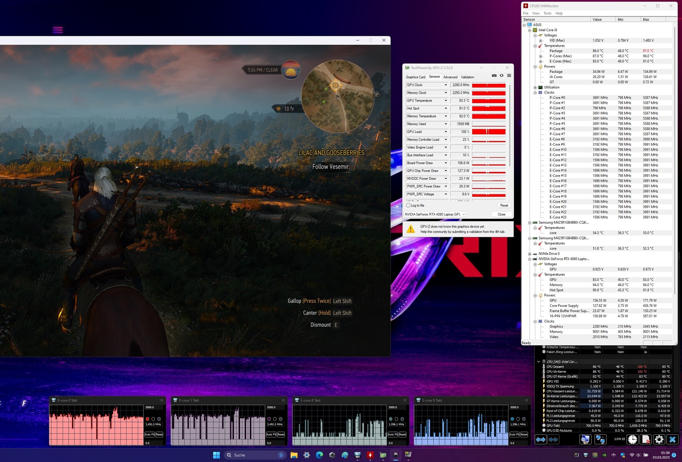Click the purple hamburger menu icon on desktop

(x=58, y=30)
